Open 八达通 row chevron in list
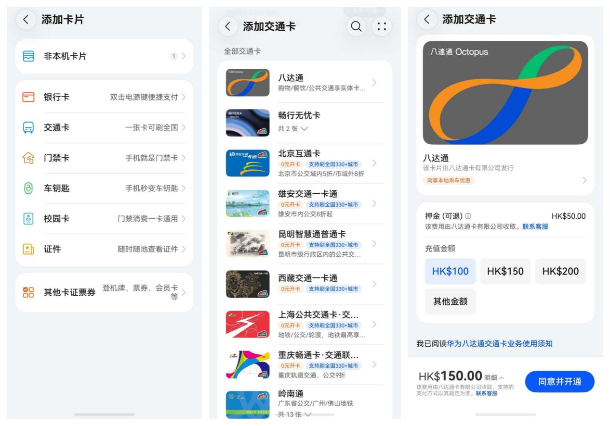 [x=374, y=83]
